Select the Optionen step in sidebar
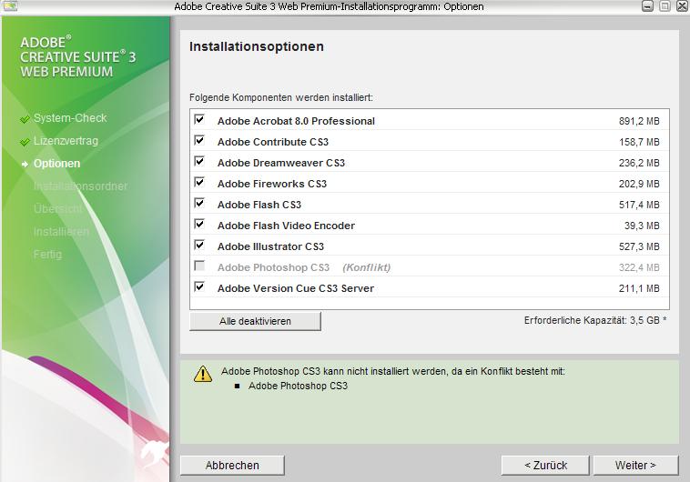 click(x=57, y=164)
